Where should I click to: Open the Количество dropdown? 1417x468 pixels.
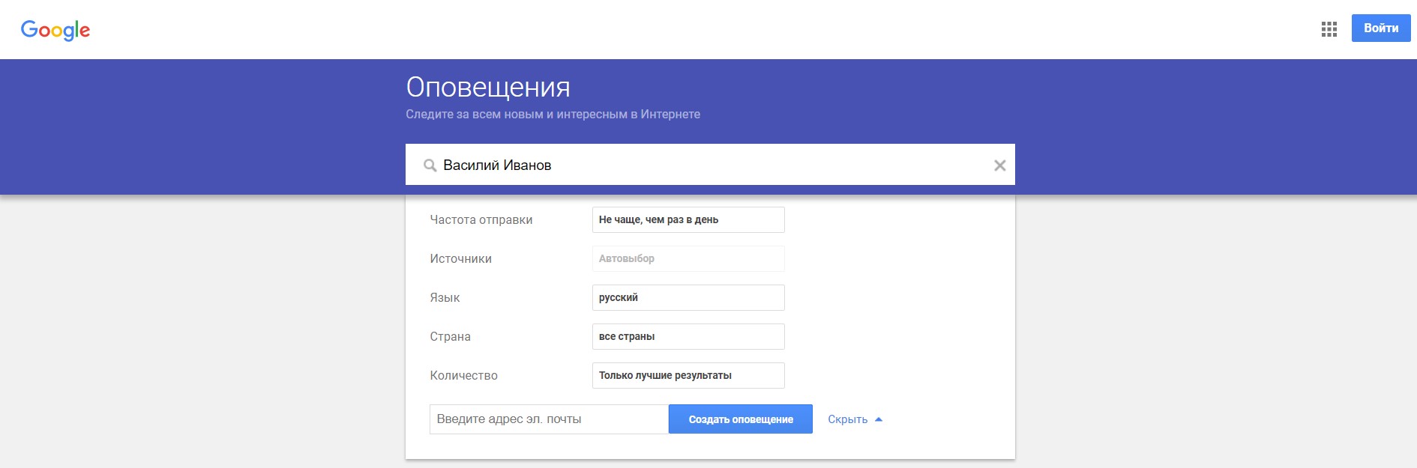[688, 375]
